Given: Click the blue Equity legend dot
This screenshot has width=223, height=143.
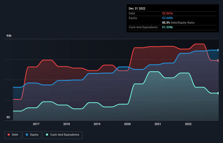Looking at the screenshot, I should coord(27,135).
